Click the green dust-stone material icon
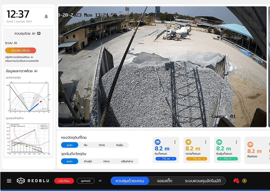 click(x=219, y=142)
